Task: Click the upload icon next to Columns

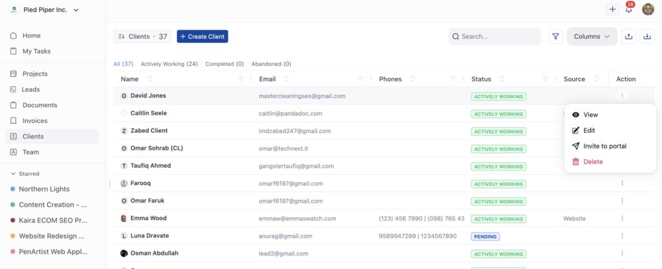Action: 628,37
